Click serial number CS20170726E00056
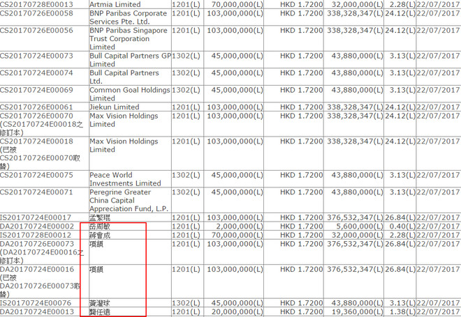 [36, 30]
